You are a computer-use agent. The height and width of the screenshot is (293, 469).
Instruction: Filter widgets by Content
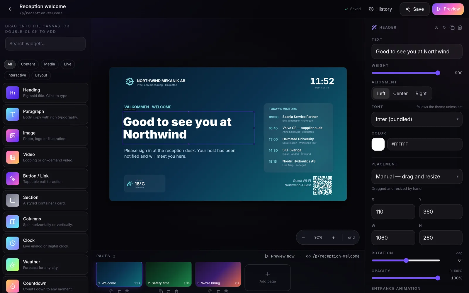[x=28, y=64]
